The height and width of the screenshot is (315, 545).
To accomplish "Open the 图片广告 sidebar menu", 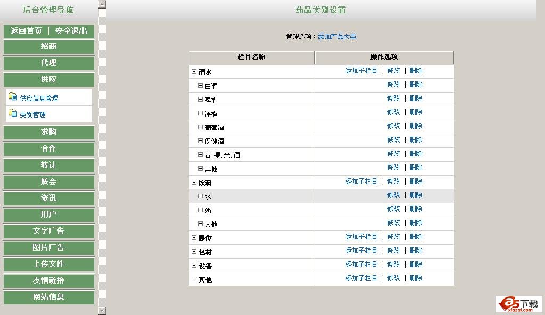I will pos(48,248).
